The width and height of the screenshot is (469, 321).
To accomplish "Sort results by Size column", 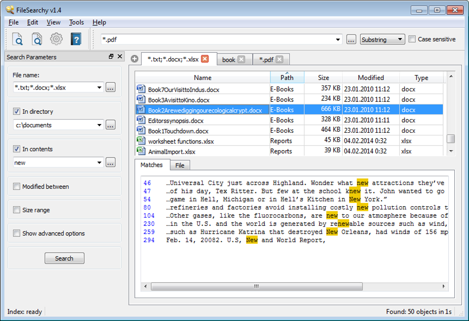I will click(323, 78).
